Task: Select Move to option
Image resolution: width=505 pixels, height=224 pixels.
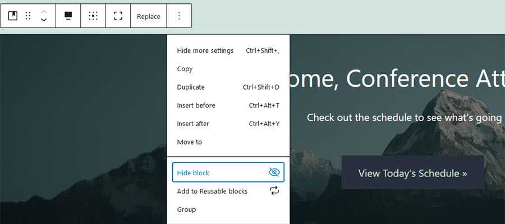Action: point(189,142)
